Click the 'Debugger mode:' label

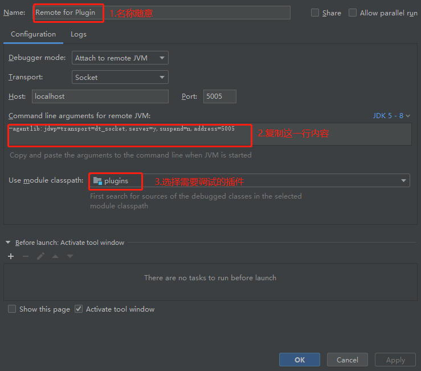coord(37,58)
